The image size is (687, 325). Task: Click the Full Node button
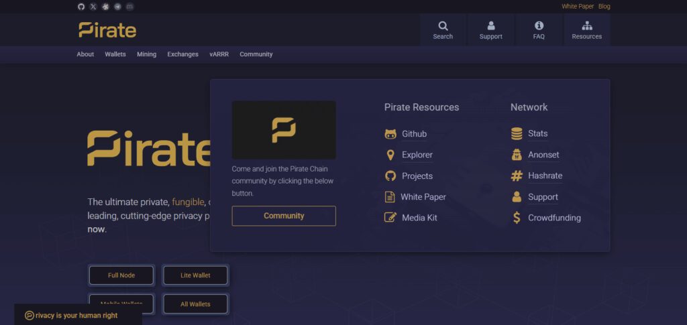tap(121, 275)
